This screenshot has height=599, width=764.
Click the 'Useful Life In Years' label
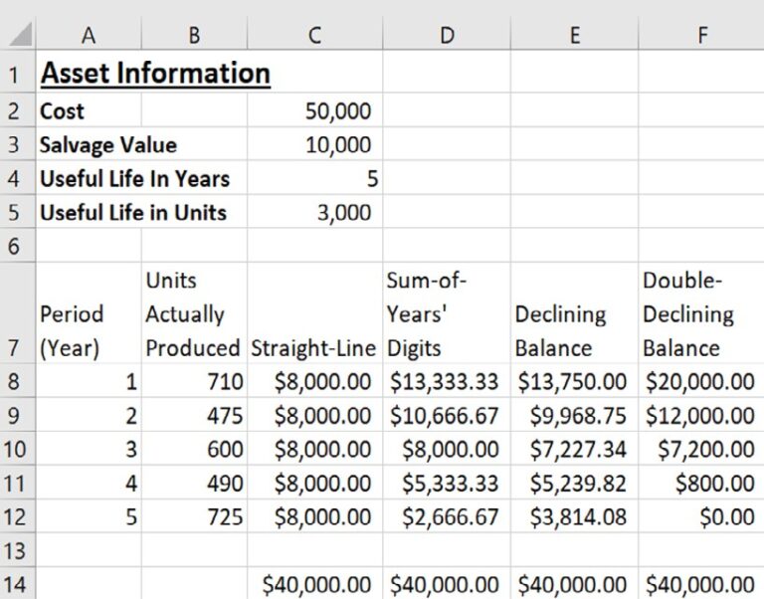(135, 178)
